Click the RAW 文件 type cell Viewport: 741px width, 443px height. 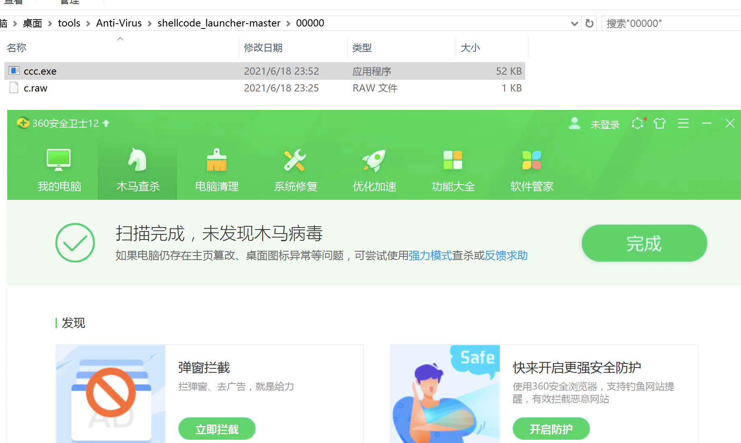(x=375, y=88)
